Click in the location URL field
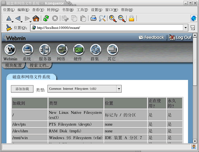Image resolution: width=199 pixels, height=152 pixels. click(106, 27)
